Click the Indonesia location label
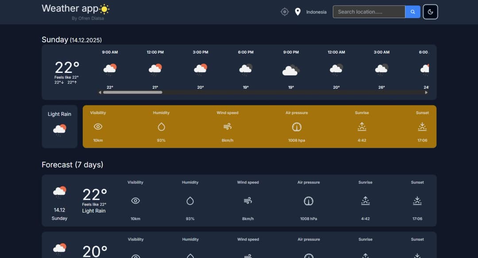 (316, 12)
